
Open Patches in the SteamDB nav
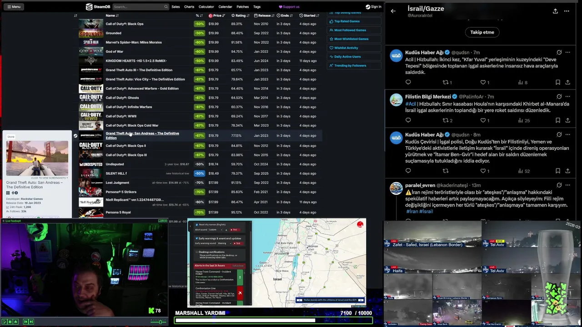[x=243, y=7]
